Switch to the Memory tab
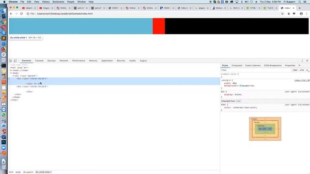The image size is (310, 174). (x=93, y=61)
